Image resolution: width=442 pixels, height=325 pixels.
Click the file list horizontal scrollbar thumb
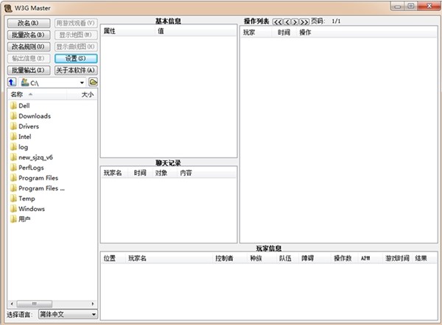pos(35,304)
